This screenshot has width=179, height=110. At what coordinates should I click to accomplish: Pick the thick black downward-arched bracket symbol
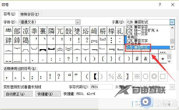[51, 49]
